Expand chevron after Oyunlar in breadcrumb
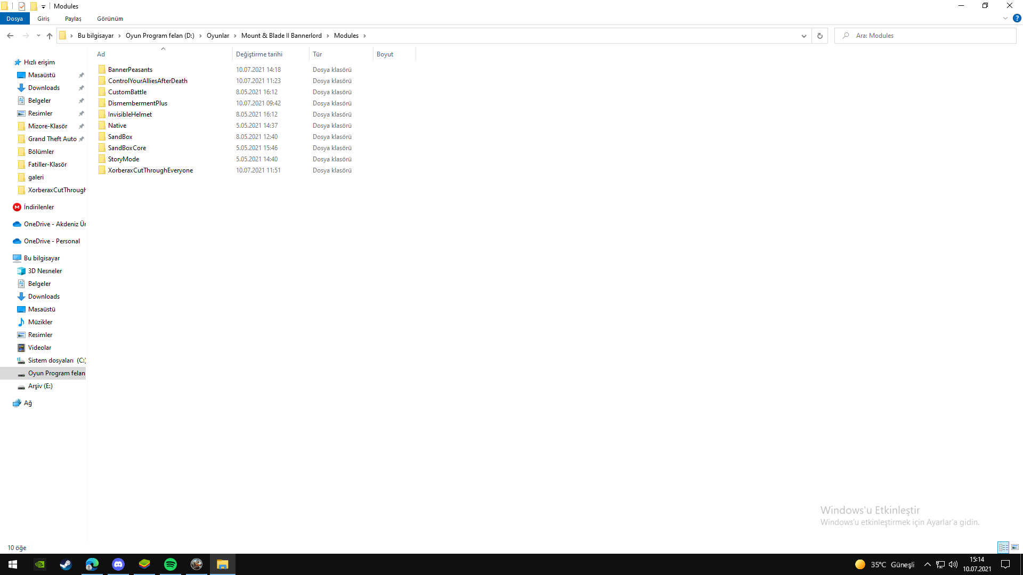Viewport: 1023px width, 575px height. tap(235, 36)
